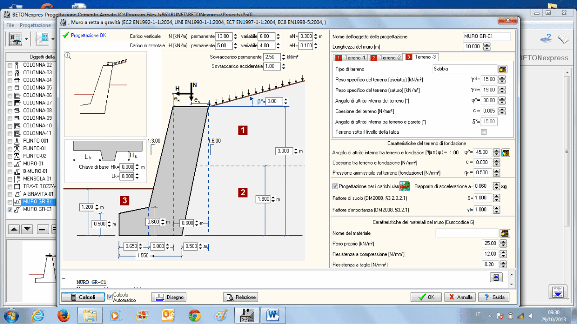Check the MENSOLA-01 checkbox in object list
Screen dimensions: 577x324
[10, 179]
